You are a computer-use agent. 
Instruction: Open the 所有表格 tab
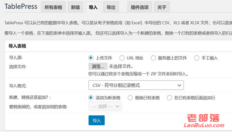53,7
